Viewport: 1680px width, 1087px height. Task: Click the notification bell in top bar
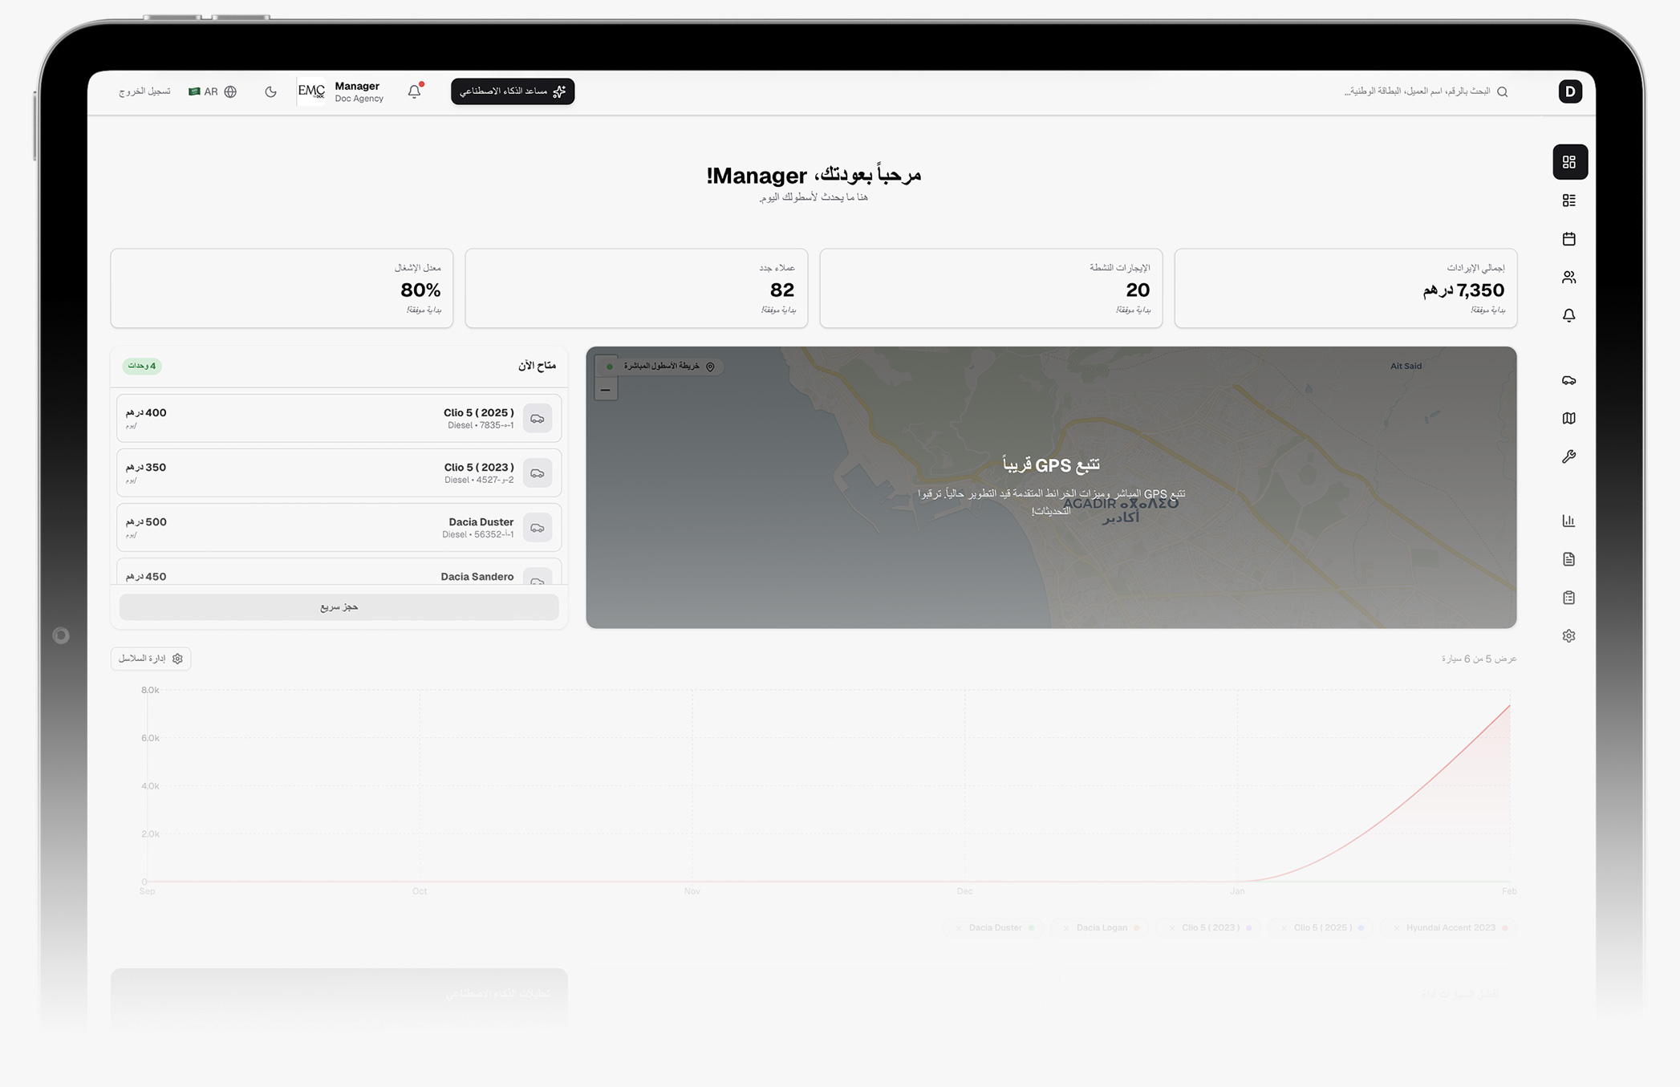(x=414, y=91)
